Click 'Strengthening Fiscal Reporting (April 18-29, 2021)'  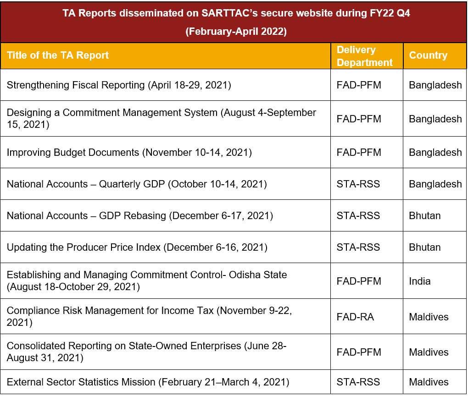click(x=119, y=85)
